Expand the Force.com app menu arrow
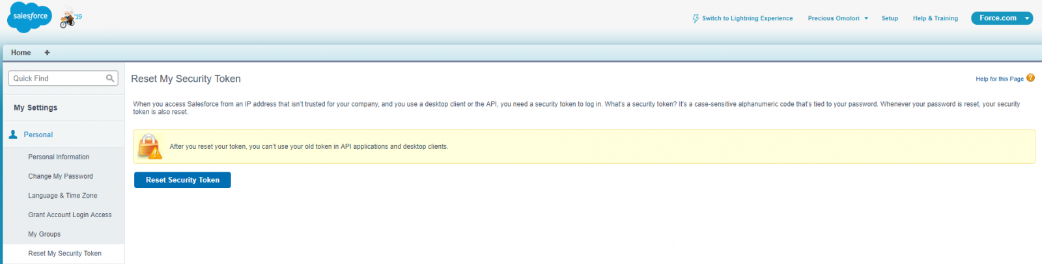The width and height of the screenshot is (1042, 264). (1027, 18)
